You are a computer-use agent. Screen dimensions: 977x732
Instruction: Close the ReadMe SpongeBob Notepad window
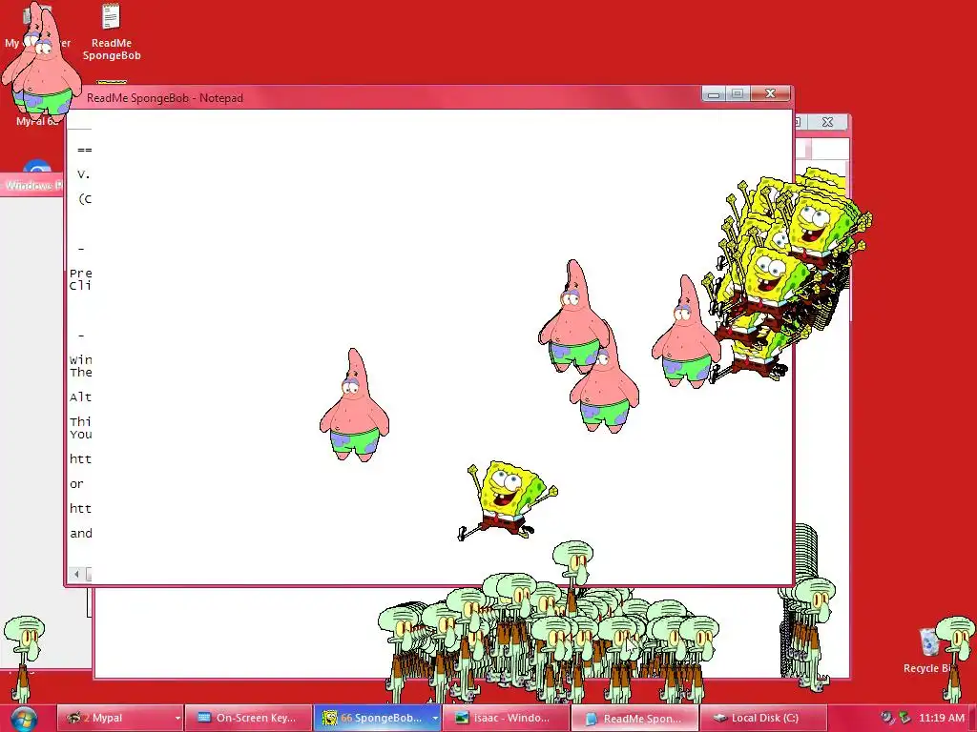[770, 94]
